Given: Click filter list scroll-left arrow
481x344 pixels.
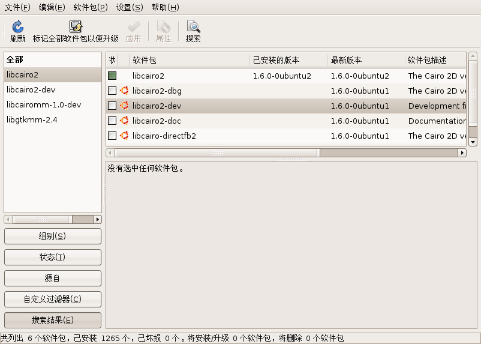Looking at the screenshot, I should (x=8, y=219).
